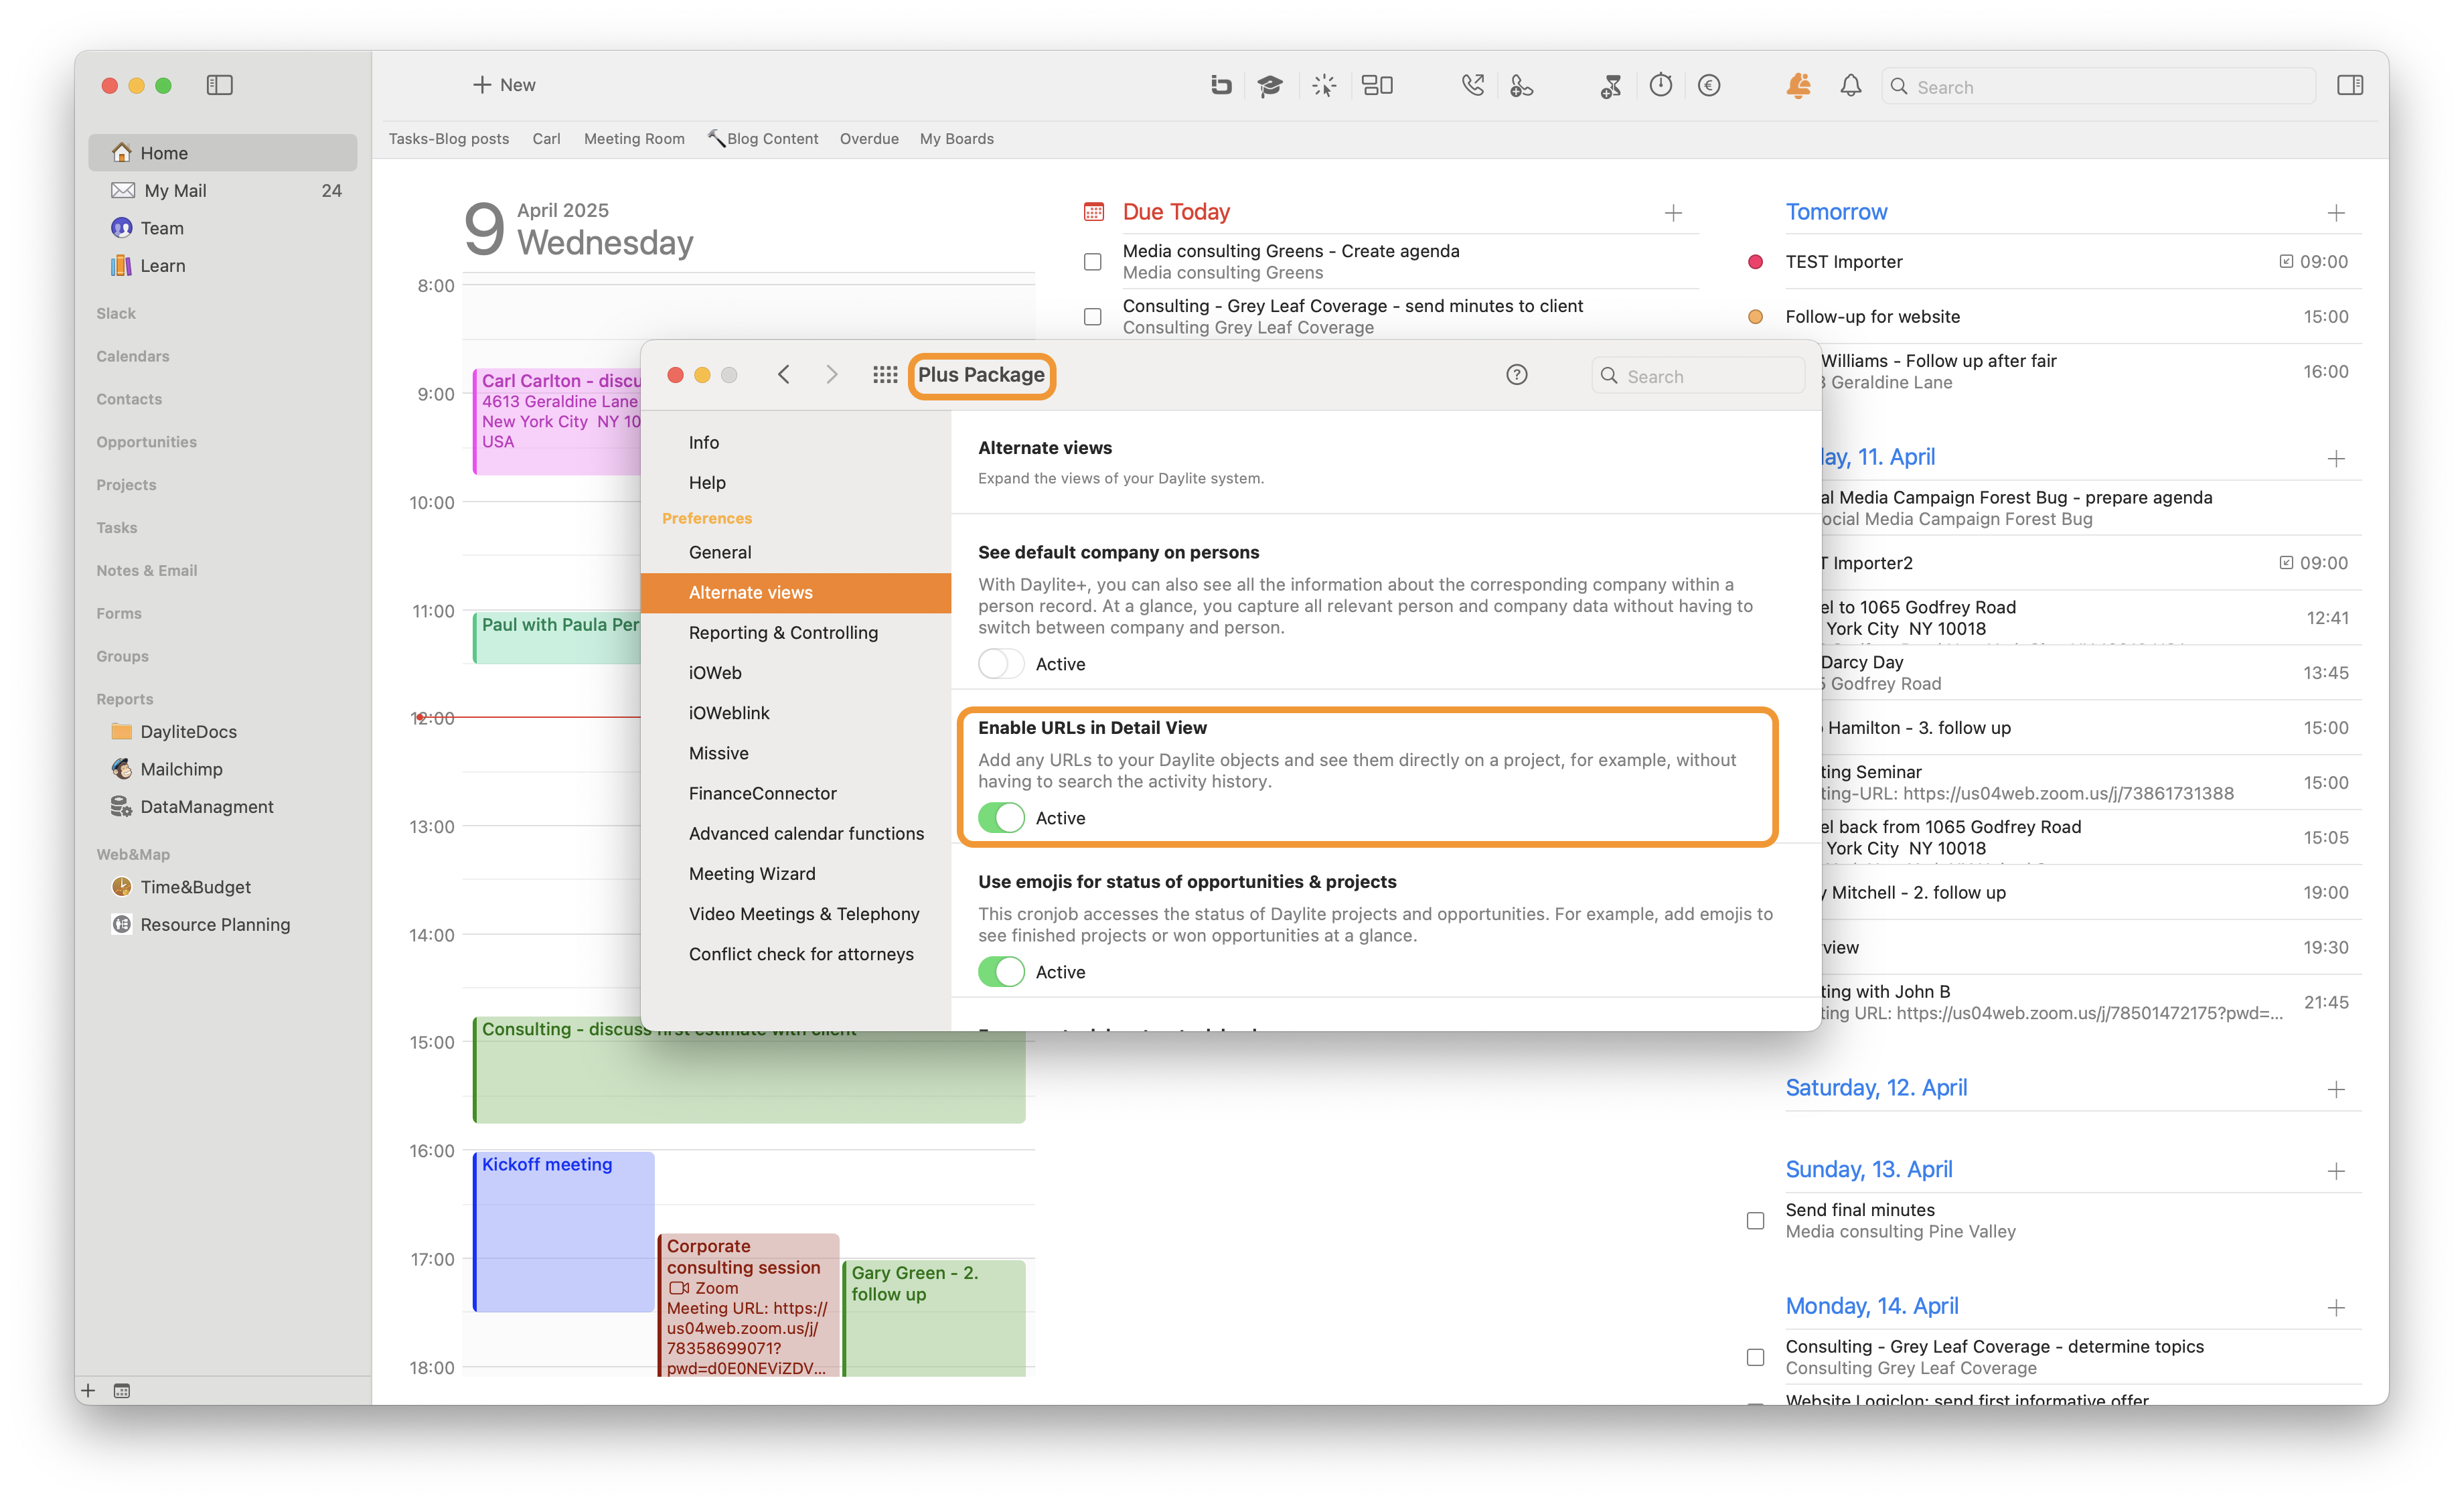2464x1504 pixels.
Task: Open Overdue favorite
Action: (869, 139)
